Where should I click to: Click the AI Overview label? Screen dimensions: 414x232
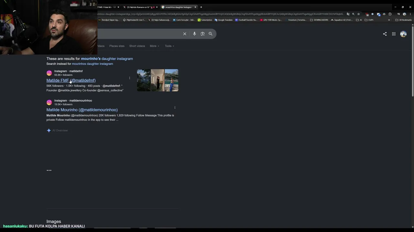pos(60,130)
